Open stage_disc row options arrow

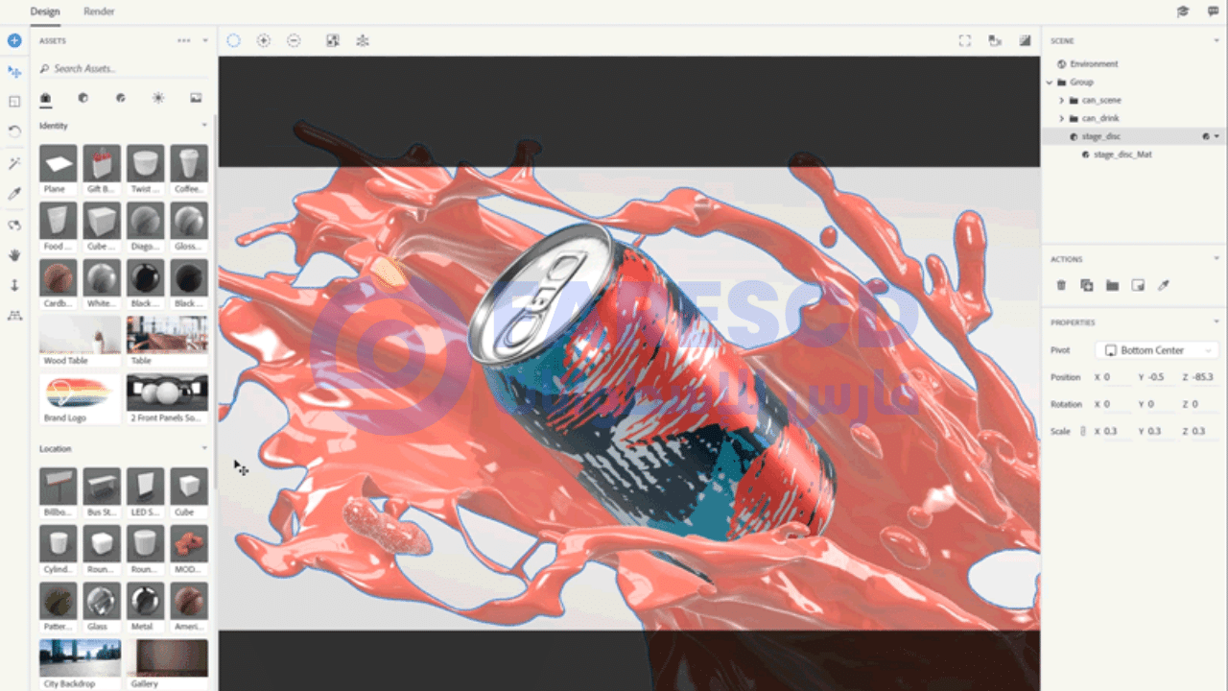[x=1217, y=136]
